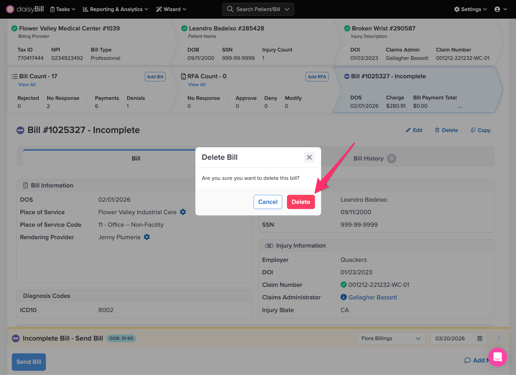Click the Gallagher Bassett claims administrator link
Viewport: 516px width, 375px height.
[x=372, y=297]
